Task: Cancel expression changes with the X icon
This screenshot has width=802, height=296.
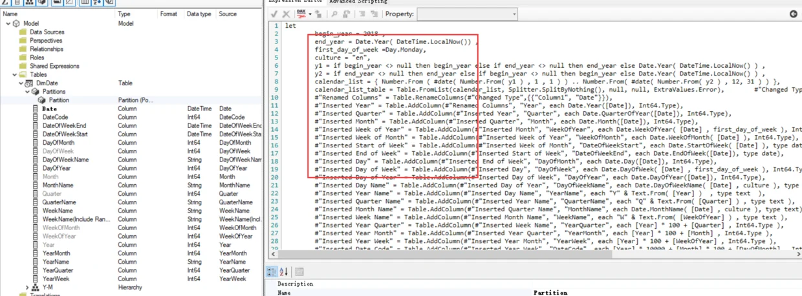Action: click(286, 14)
